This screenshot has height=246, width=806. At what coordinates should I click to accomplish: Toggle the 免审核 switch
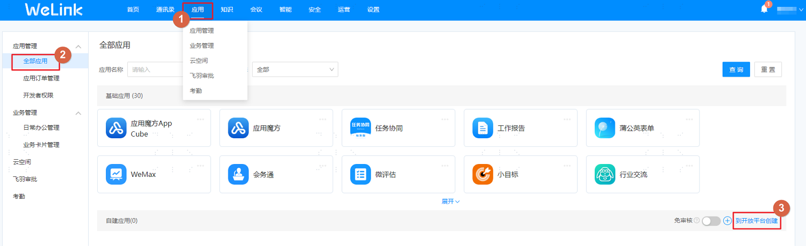click(711, 221)
